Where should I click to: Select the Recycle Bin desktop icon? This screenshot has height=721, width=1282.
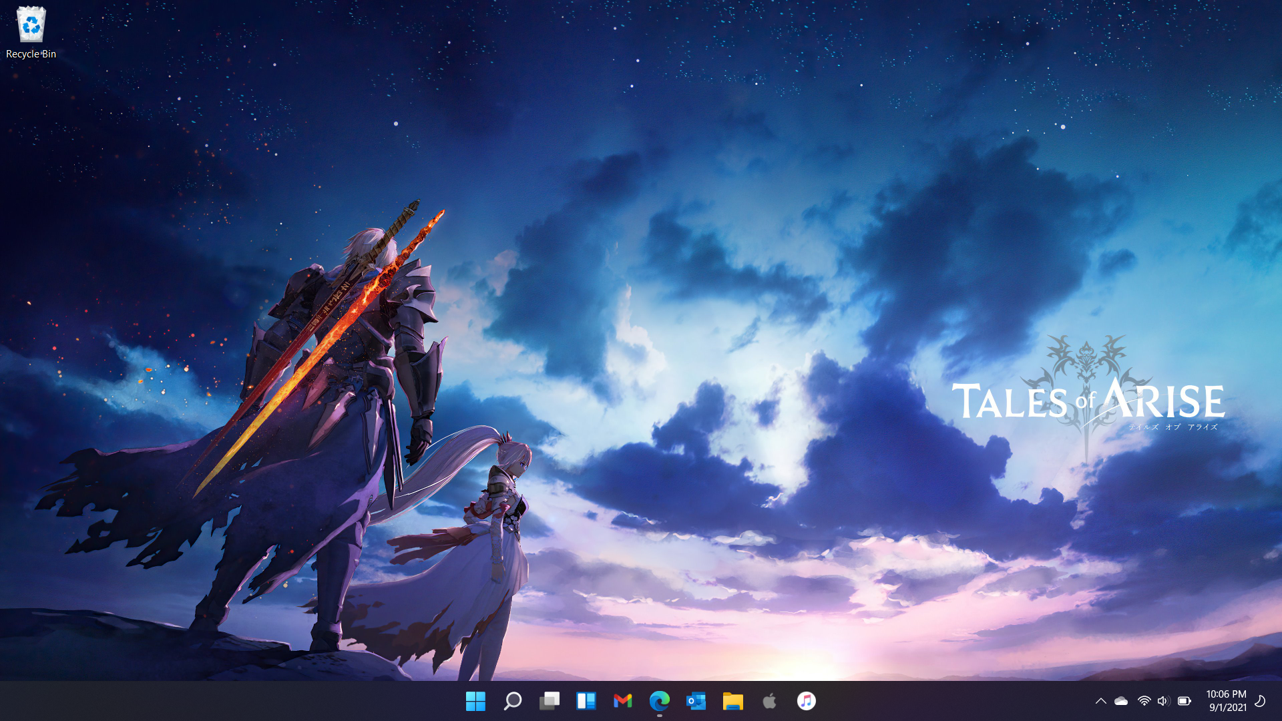31,32
